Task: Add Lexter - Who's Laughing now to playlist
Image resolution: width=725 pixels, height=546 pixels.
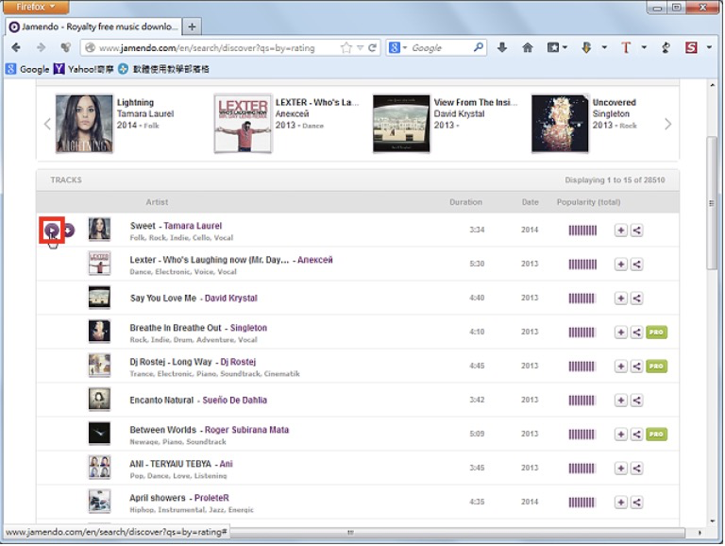Action: (621, 264)
